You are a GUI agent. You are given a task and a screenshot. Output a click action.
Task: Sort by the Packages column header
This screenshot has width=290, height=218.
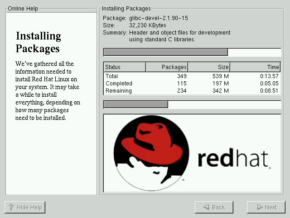click(166, 67)
